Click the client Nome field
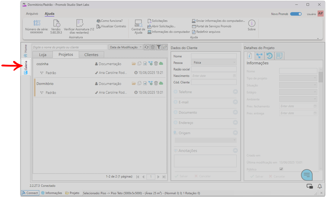Image resolution: width=326 pixels, height=197 pixels. coord(214,56)
